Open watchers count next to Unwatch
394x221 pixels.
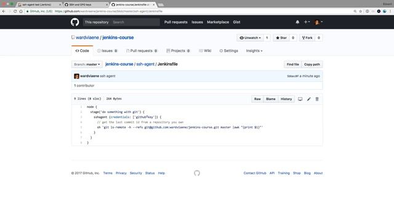267,38
